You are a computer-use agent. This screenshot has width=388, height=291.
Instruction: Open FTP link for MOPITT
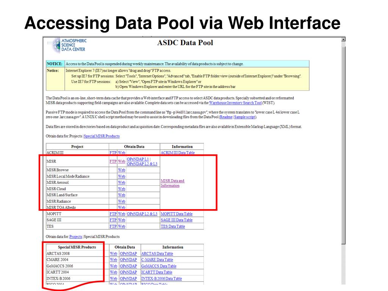(113, 214)
